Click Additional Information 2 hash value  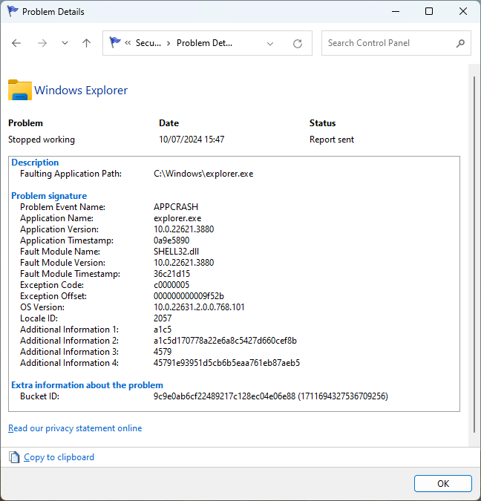pyautogui.click(x=226, y=341)
